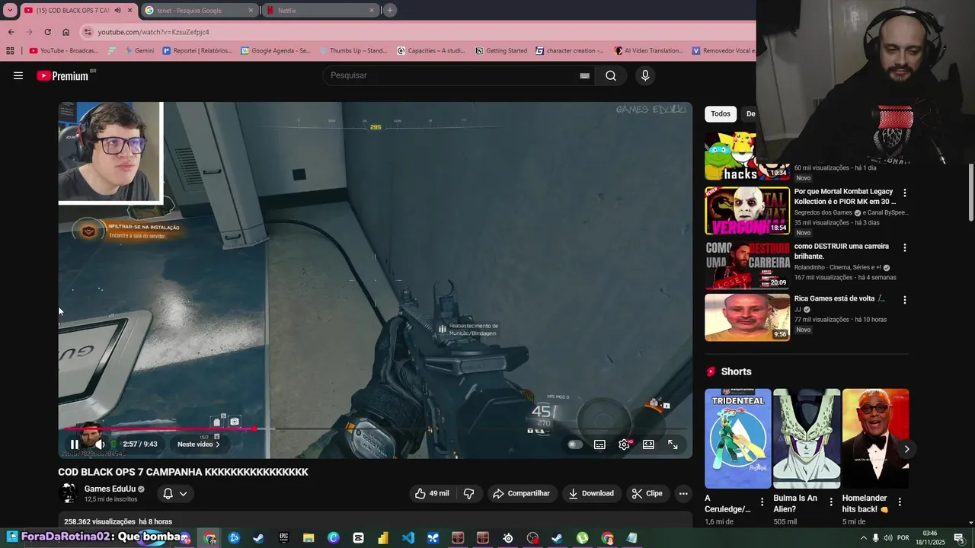Open the YouTube guide hamburger menu
The image size is (975, 548).
[x=18, y=75]
